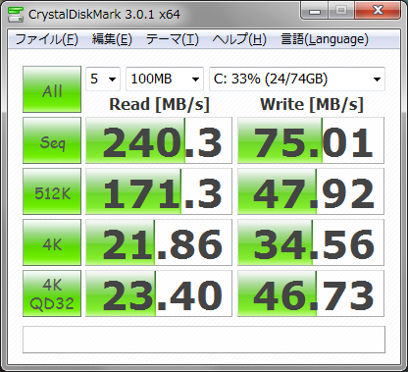Screen dimensions: 408x372
Task: Run all benchmarks with All button
Action: [52, 89]
